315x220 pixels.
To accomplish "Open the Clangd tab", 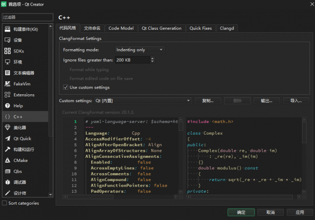I will point(227,28).
